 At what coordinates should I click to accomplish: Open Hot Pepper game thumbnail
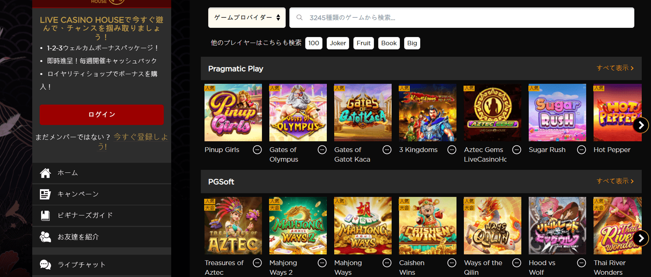point(618,112)
